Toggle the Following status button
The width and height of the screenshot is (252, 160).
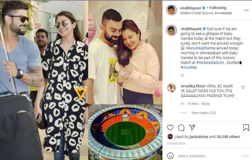[x=218, y=8]
